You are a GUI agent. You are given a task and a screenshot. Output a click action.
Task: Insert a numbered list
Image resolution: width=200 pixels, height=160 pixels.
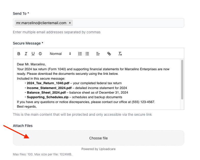coord(80,54)
